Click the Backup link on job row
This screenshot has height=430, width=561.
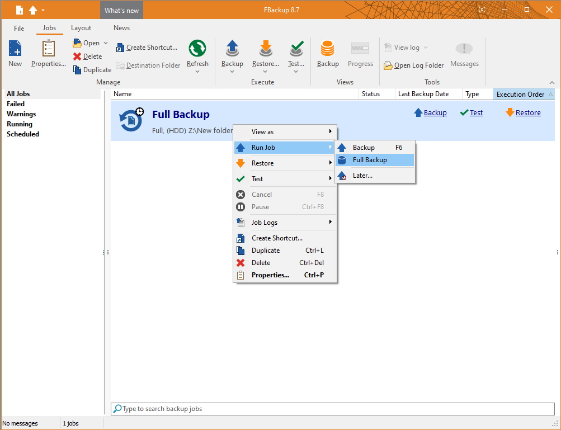[x=435, y=113]
